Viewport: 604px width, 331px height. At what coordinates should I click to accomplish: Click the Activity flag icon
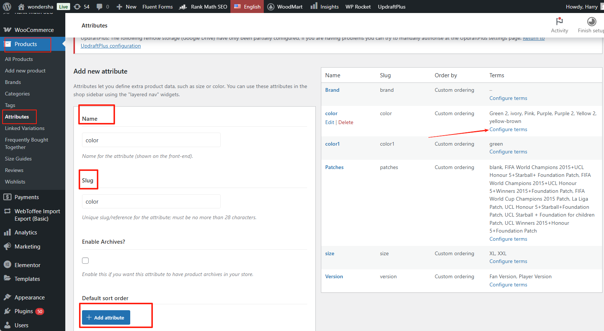pos(559,22)
